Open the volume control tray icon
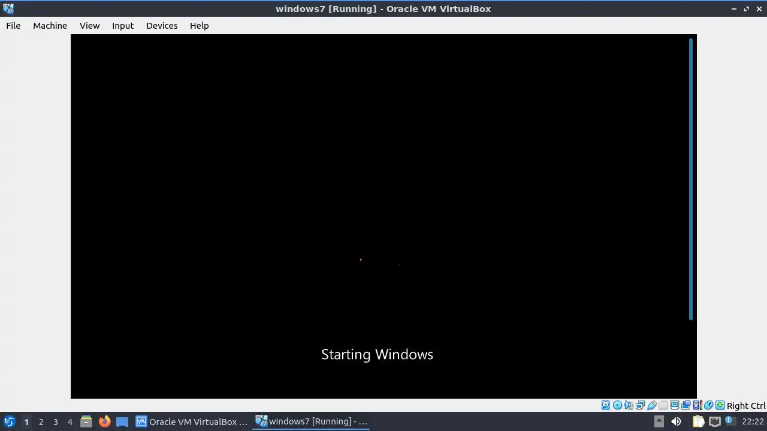The width and height of the screenshot is (767, 431). [676, 421]
